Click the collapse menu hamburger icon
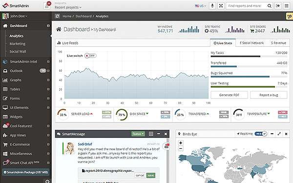The image size is (293, 183). point(287,6)
